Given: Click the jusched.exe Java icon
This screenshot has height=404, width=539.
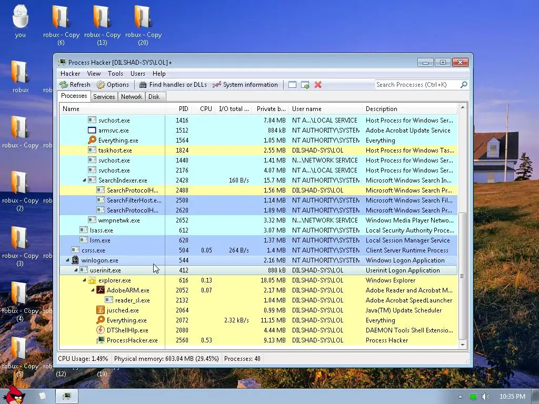Looking at the screenshot, I should tap(101, 310).
